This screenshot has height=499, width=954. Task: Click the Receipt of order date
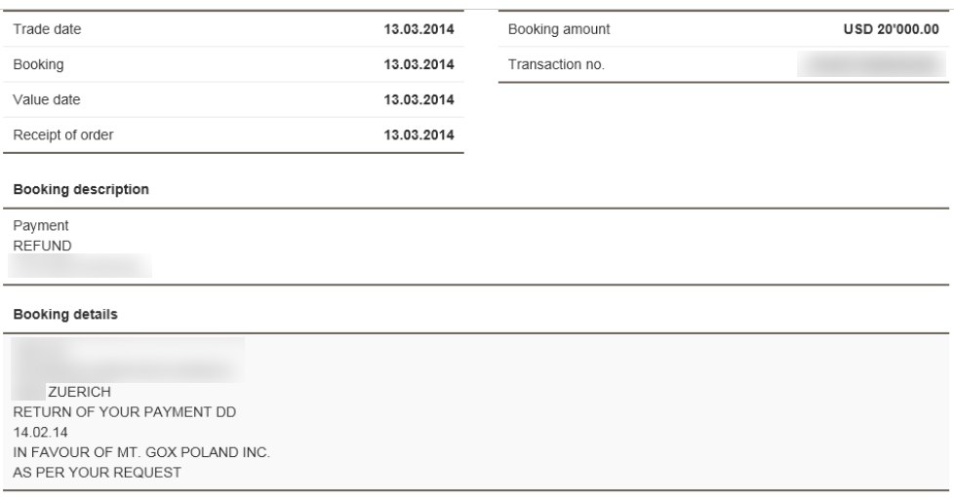(x=418, y=134)
